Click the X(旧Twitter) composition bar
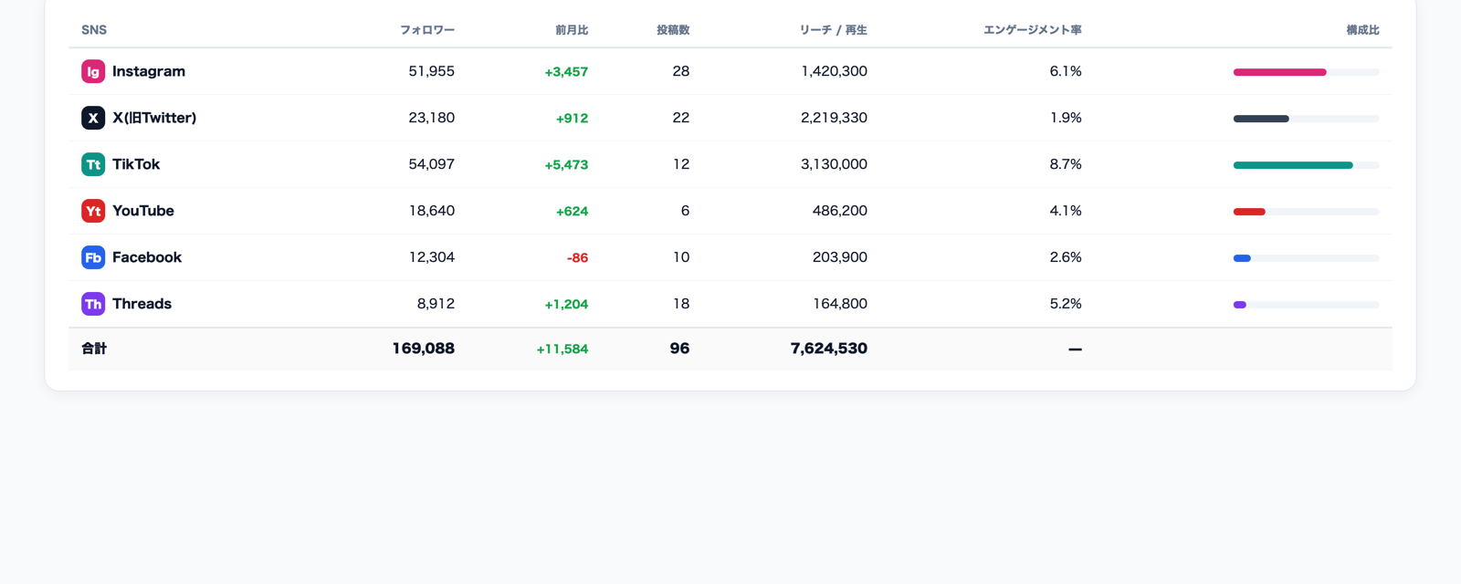 click(1306, 119)
